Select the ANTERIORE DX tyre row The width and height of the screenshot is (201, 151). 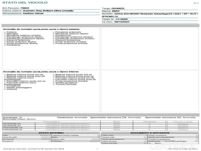click(12, 124)
